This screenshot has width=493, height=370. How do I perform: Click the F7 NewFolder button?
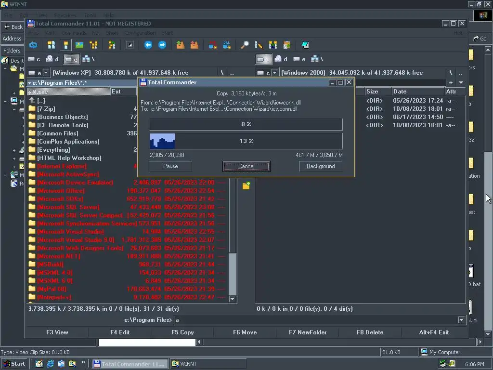(x=308, y=332)
